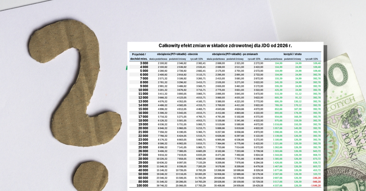Viewport: 366px width, 191px height.
Task: Click the 100 000 income row label
Action: (x=141, y=185)
